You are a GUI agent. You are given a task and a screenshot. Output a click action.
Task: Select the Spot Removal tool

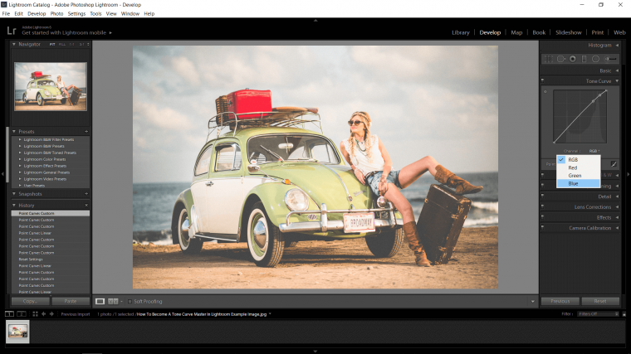point(560,59)
